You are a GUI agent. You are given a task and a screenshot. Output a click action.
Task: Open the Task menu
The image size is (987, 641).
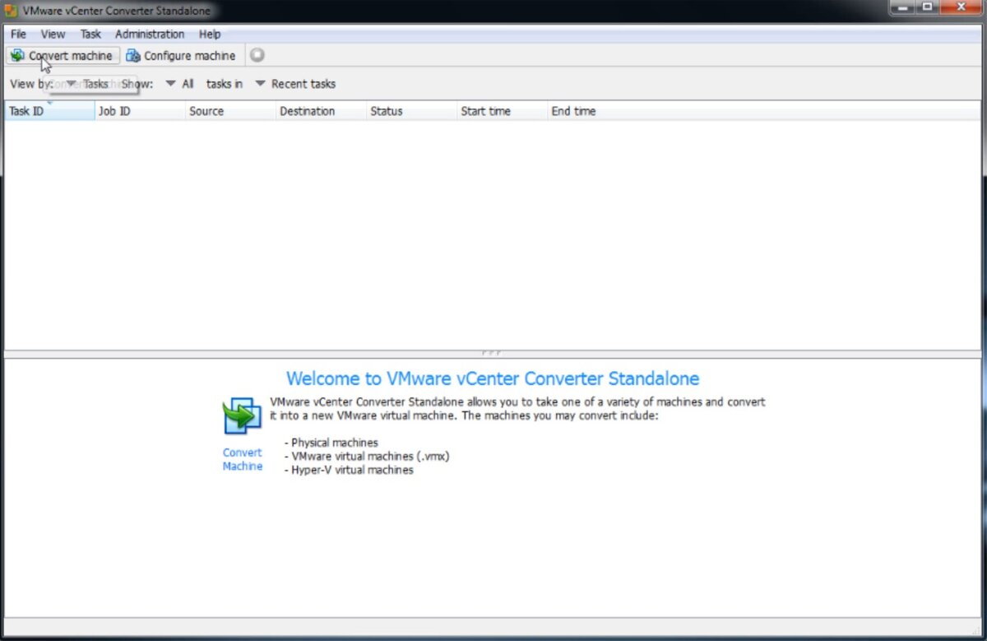(x=90, y=35)
